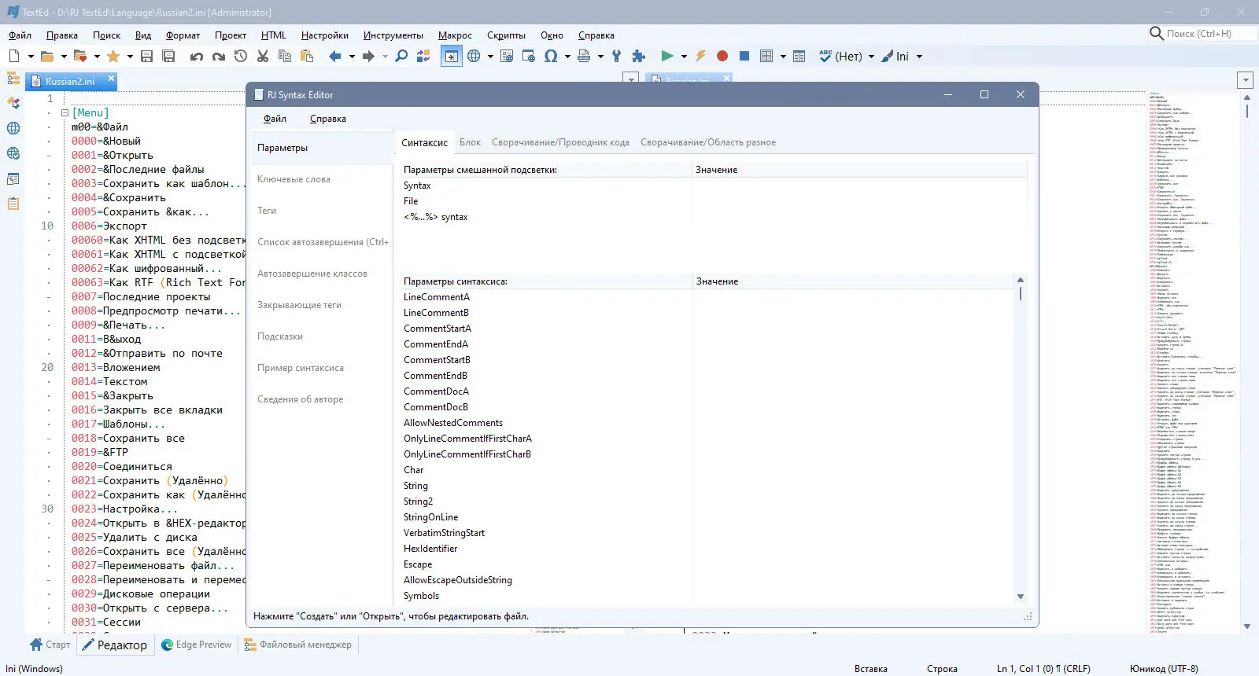Open the Edge Preview bottom tab
The height and width of the screenshot is (676, 1259).
pyautogui.click(x=197, y=645)
